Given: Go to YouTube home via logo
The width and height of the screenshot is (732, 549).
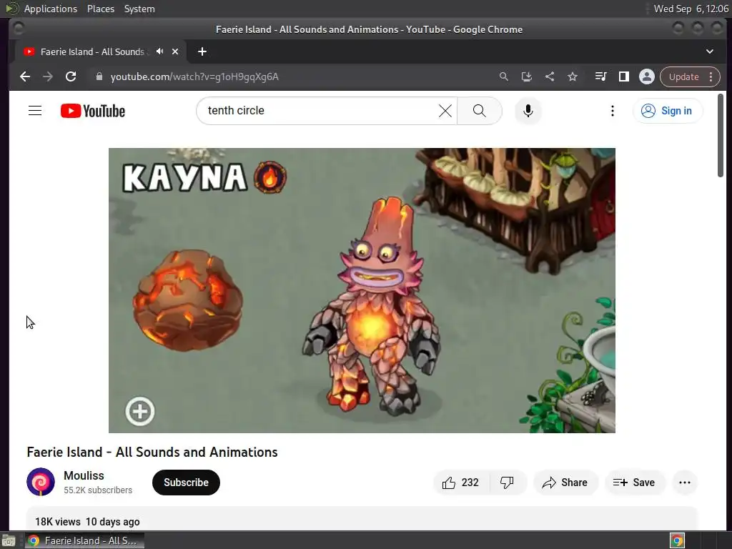Looking at the screenshot, I should click(x=93, y=111).
